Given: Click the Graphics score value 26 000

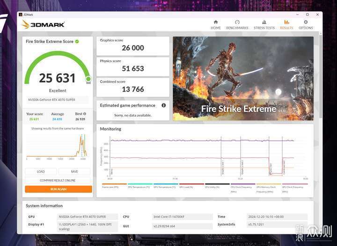Looking at the screenshot, I should coord(133,48).
